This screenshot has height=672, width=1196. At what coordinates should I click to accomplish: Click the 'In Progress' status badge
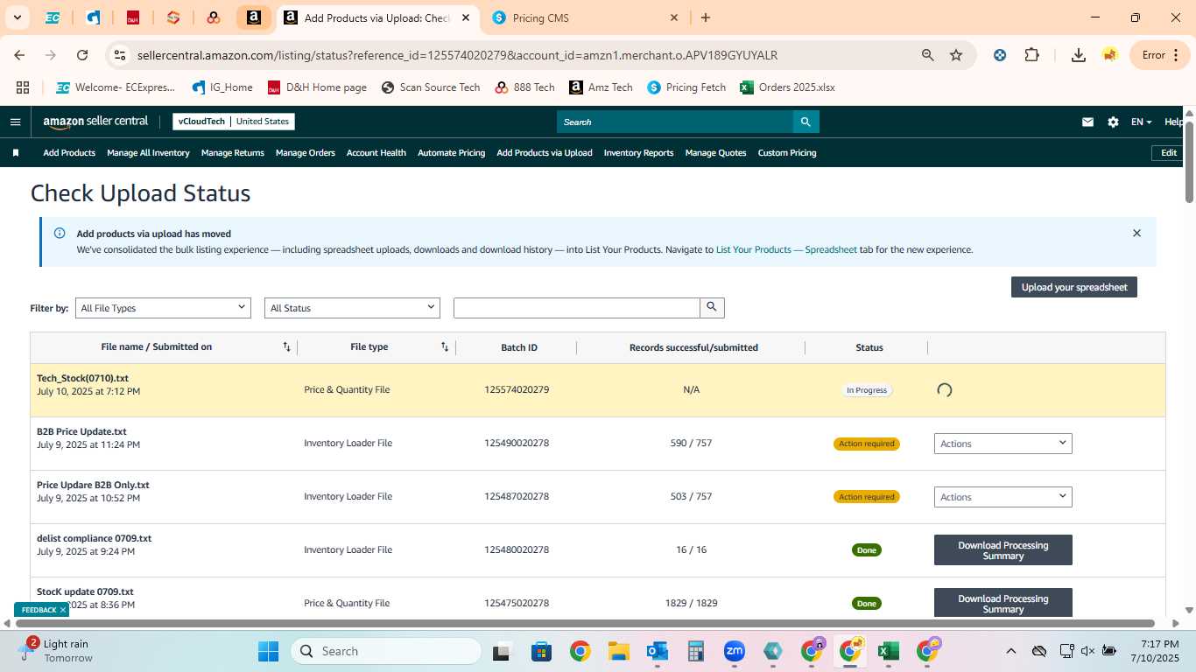[x=866, y=390]
